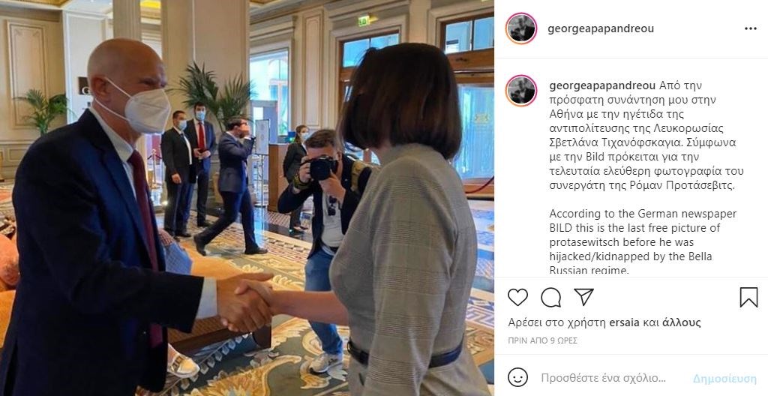Like the post with the heart icon
Screen dimensions: 768x396
click(x=517, y=297)
